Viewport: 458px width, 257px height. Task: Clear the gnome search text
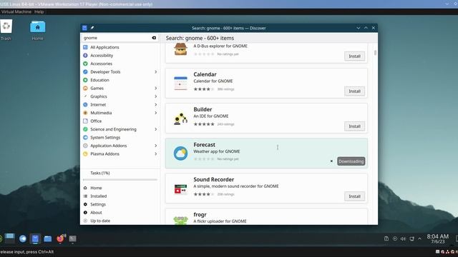click(x=154, y=38)
